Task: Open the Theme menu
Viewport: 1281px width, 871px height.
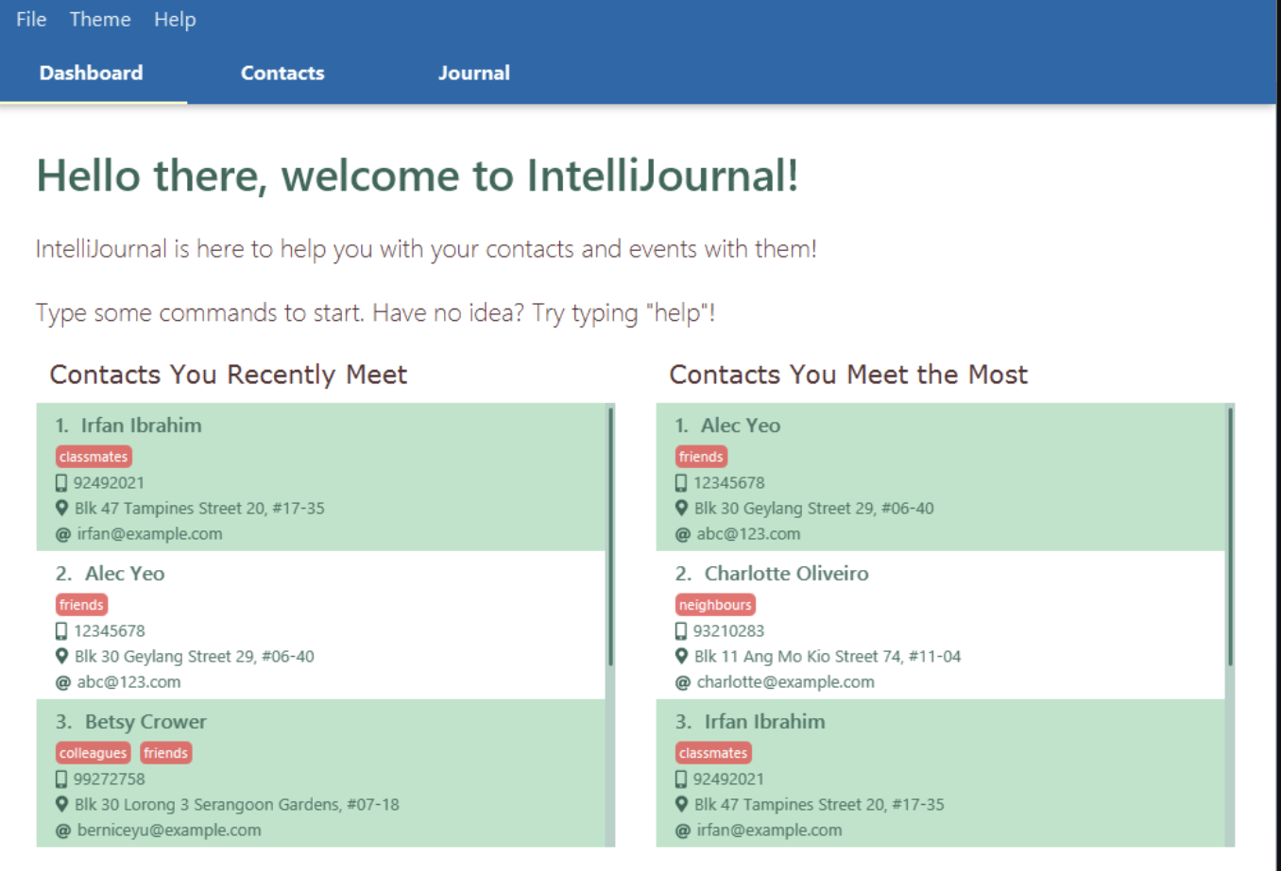Action: (99, 19)
